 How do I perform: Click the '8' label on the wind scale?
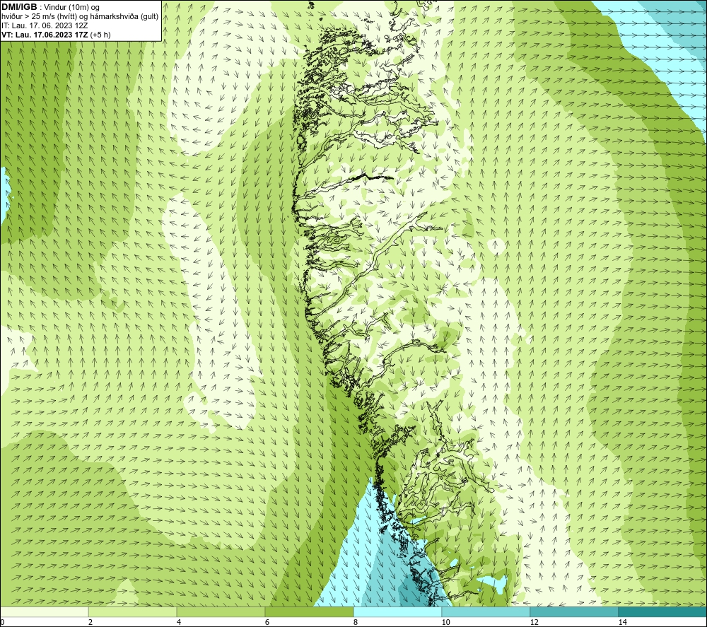point(356,622)
